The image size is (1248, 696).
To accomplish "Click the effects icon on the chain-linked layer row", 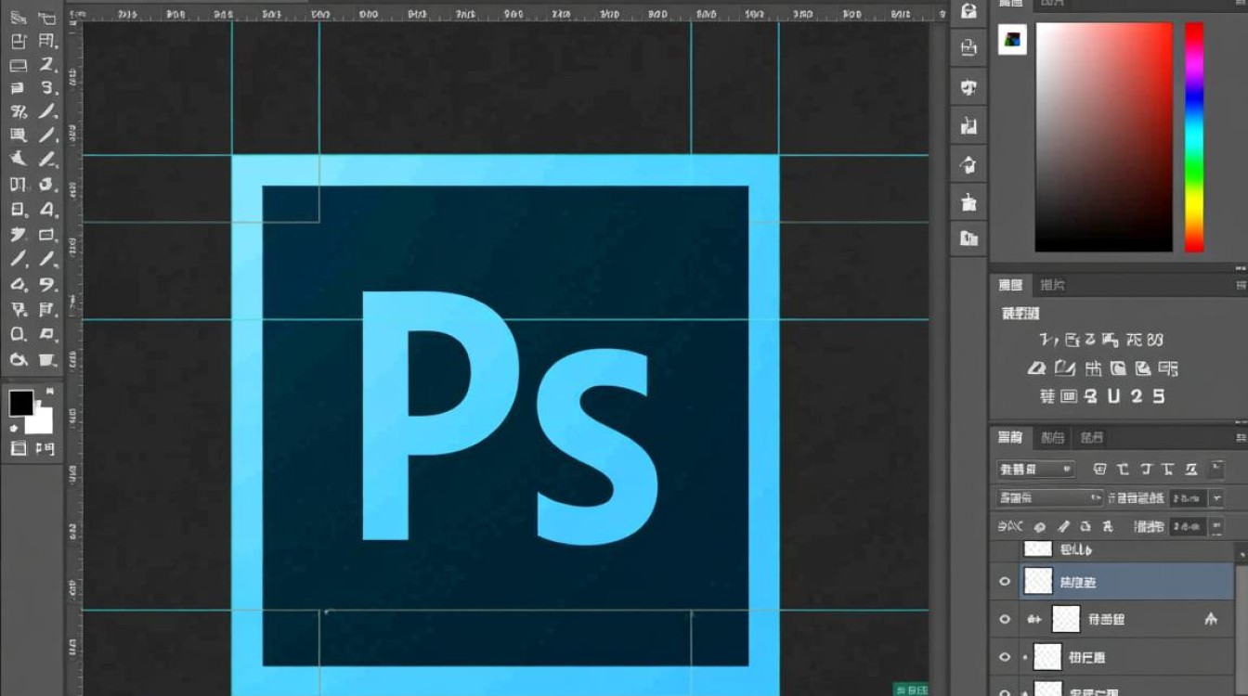I will point(1210,618).
